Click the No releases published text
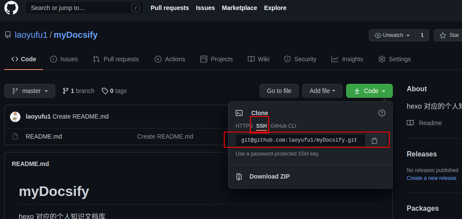This screenshot has width=462, height=219. click(x=432, y=170)
